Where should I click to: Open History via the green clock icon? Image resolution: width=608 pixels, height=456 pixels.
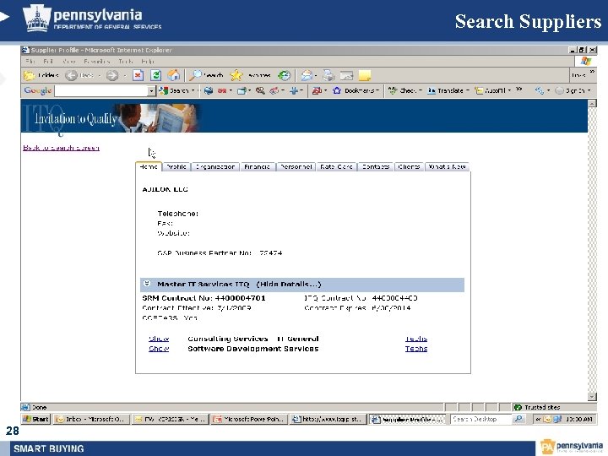285,75
